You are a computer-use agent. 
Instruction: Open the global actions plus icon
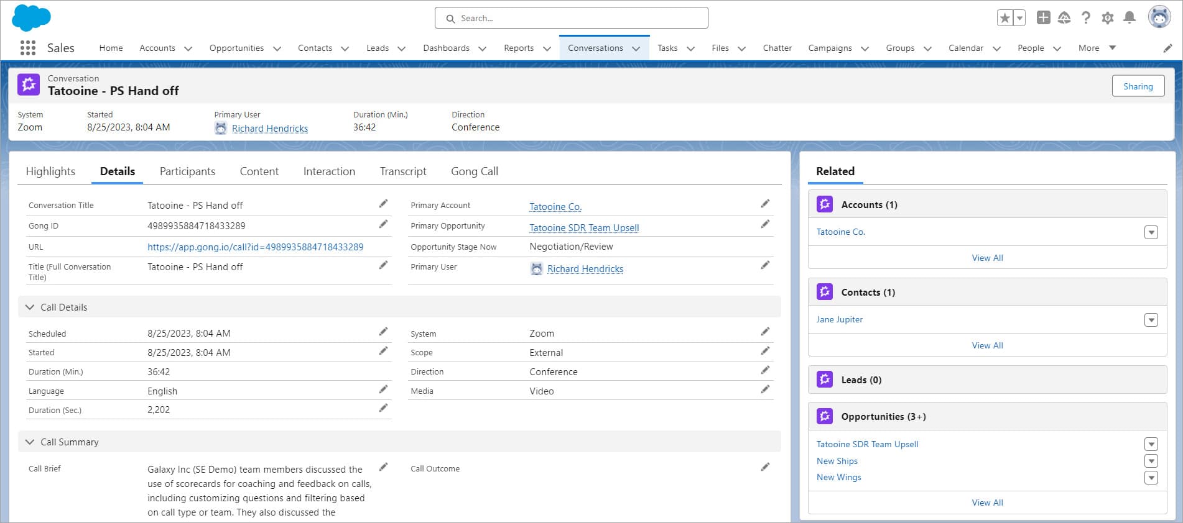tap(1044, 18)
